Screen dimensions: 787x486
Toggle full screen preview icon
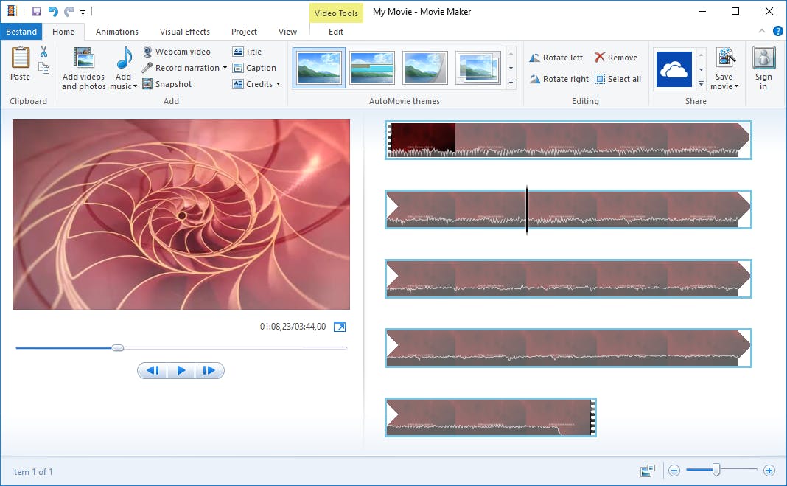[340, 327]
